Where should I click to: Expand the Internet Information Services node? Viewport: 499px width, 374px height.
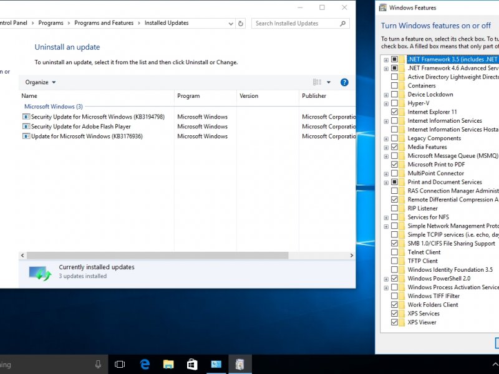pyautogui.click(x=386, y=121)
